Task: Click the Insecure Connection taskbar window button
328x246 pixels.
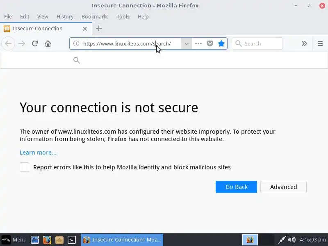Action: click(122, 240)
